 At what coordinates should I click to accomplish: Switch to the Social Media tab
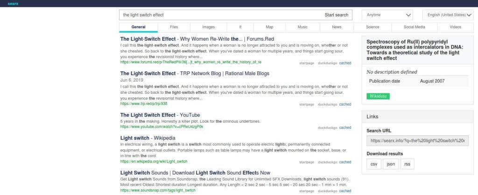pyautogui.click(x=414, y=27)
